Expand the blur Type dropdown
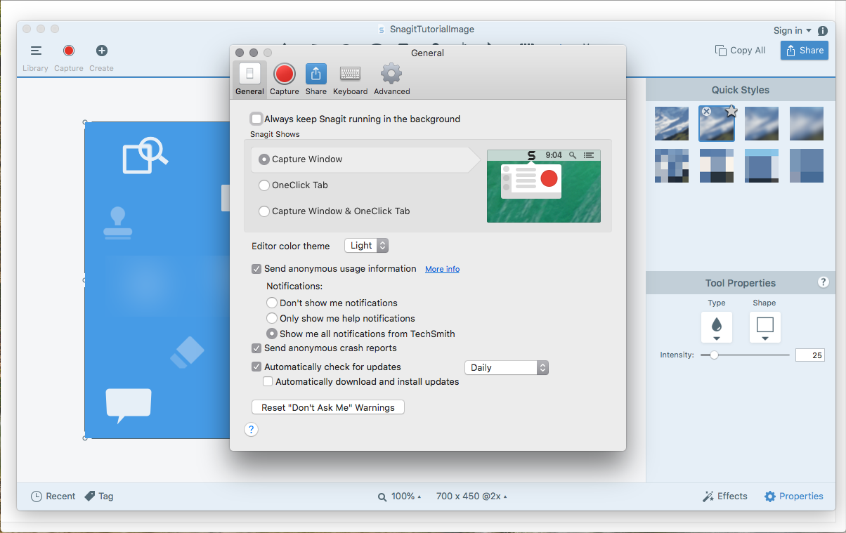 717,327
